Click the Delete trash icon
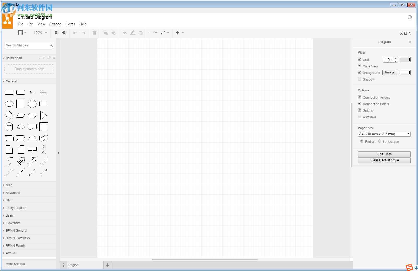 [x=95, y=33]
